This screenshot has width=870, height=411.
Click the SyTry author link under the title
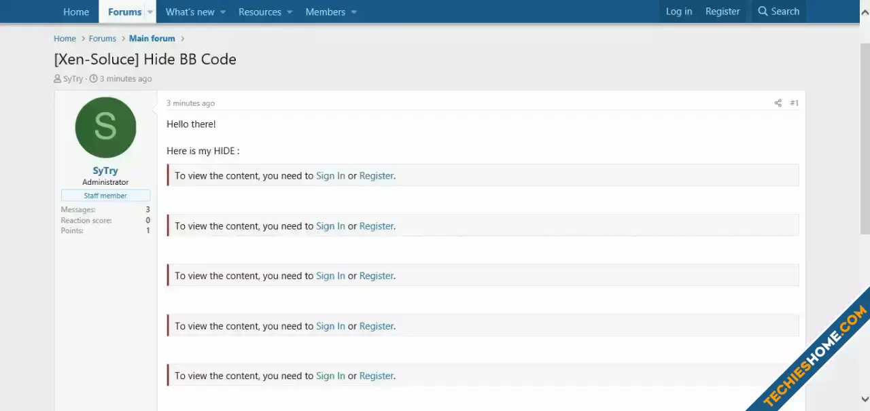(x=73, y=79)
